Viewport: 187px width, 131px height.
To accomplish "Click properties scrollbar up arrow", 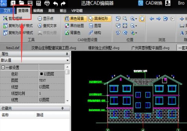I will click(67, 67).
